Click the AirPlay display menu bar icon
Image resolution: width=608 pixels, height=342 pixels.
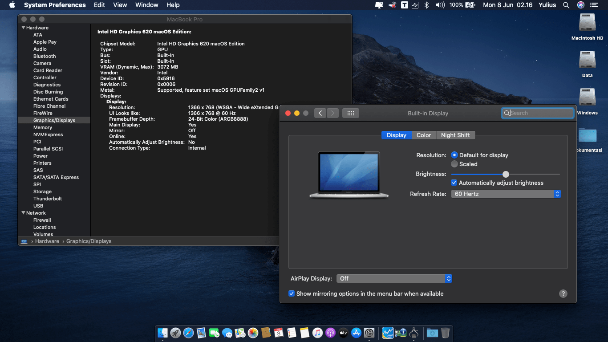[x=379, y=5]
